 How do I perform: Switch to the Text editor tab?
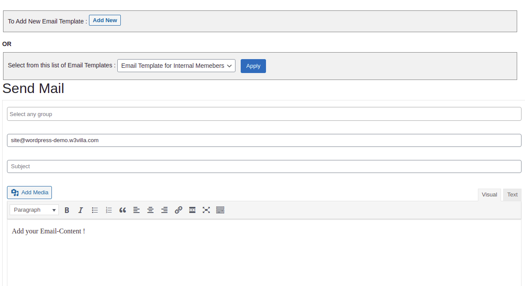click(x=512, y=195)
